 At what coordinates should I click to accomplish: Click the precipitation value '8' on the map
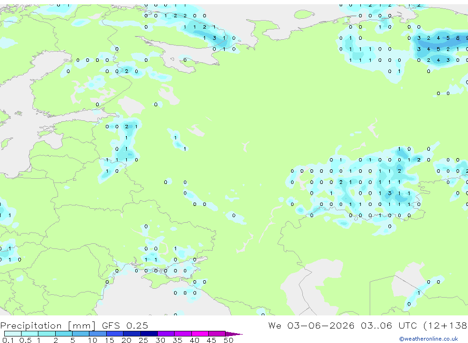pos(458,38)
